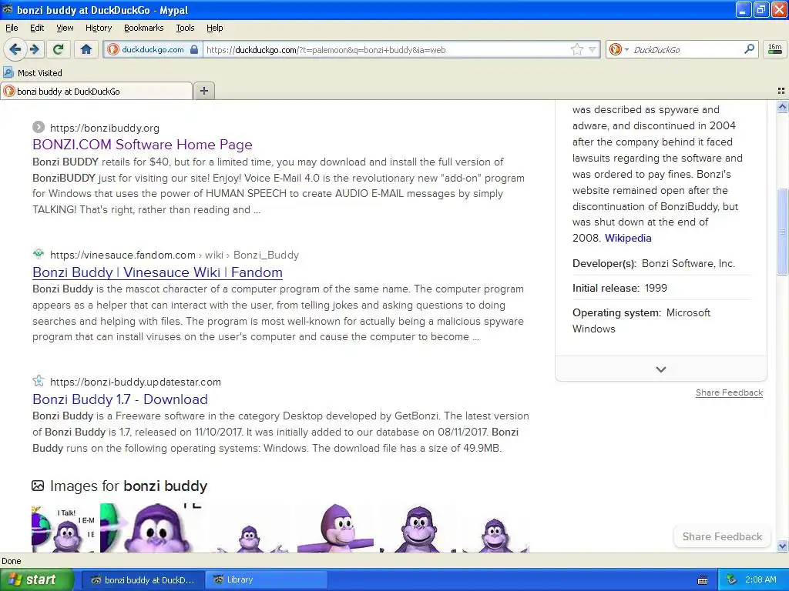Click the vinesauce.fandom.com wiki URL breadcrumb
This screenshot has height=591, width=789.
coord(174,255)
